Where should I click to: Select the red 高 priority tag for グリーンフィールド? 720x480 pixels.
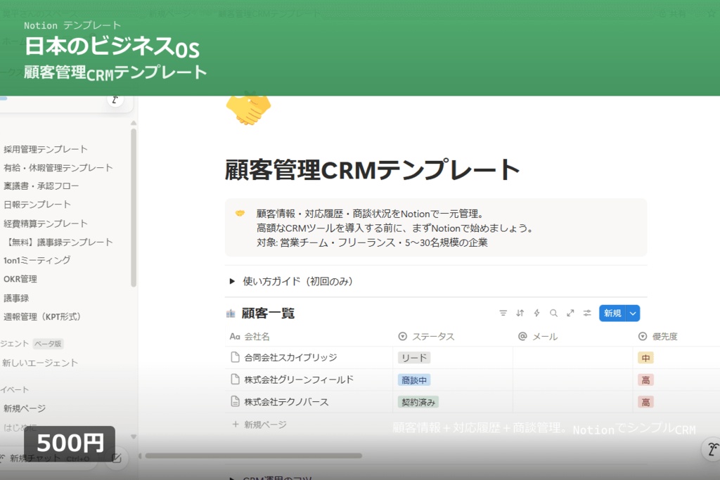(644, 380)
